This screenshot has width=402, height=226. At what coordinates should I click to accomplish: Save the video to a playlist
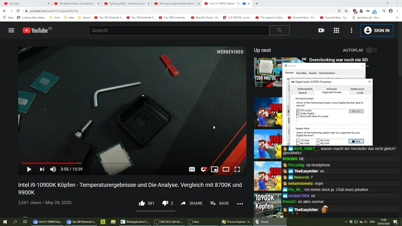[x=219, y=203]
